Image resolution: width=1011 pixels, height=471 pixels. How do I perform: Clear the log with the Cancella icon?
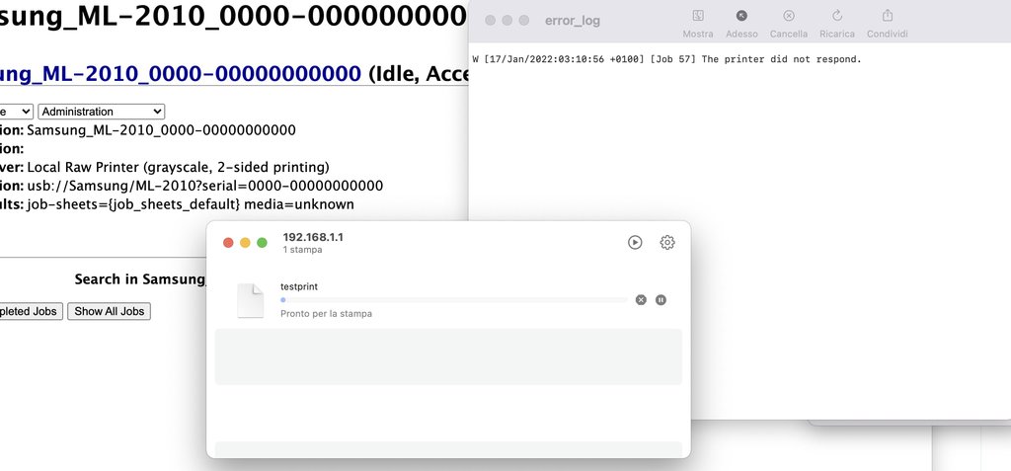click(x=789, y=16)
